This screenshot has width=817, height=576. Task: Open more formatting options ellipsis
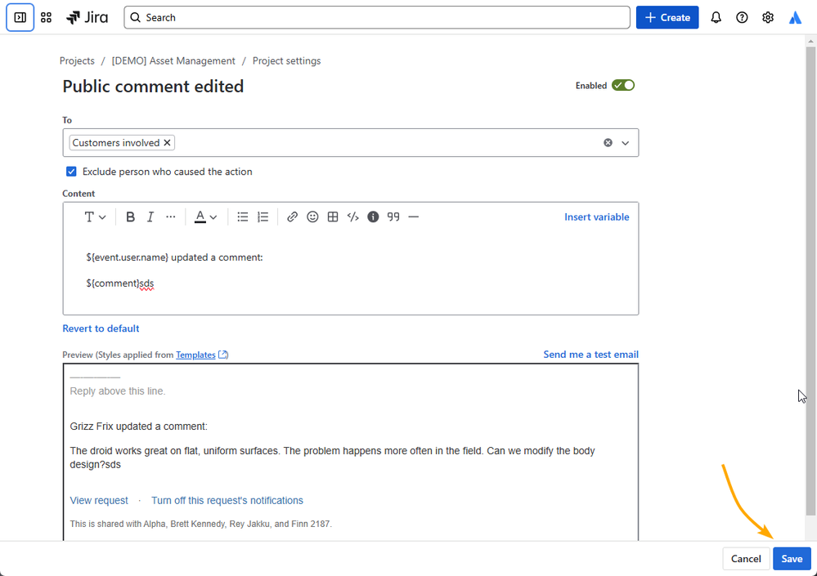(x=170, y=217)
